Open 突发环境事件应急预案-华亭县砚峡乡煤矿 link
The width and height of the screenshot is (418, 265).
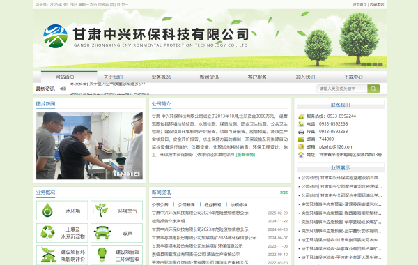tap(341, 222)
